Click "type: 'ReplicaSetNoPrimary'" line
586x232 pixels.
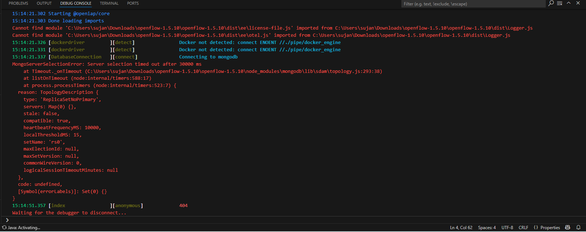point(62,100)
